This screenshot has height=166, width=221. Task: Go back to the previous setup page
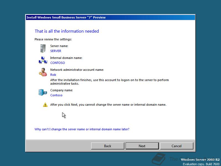click(x=107, y=146)
